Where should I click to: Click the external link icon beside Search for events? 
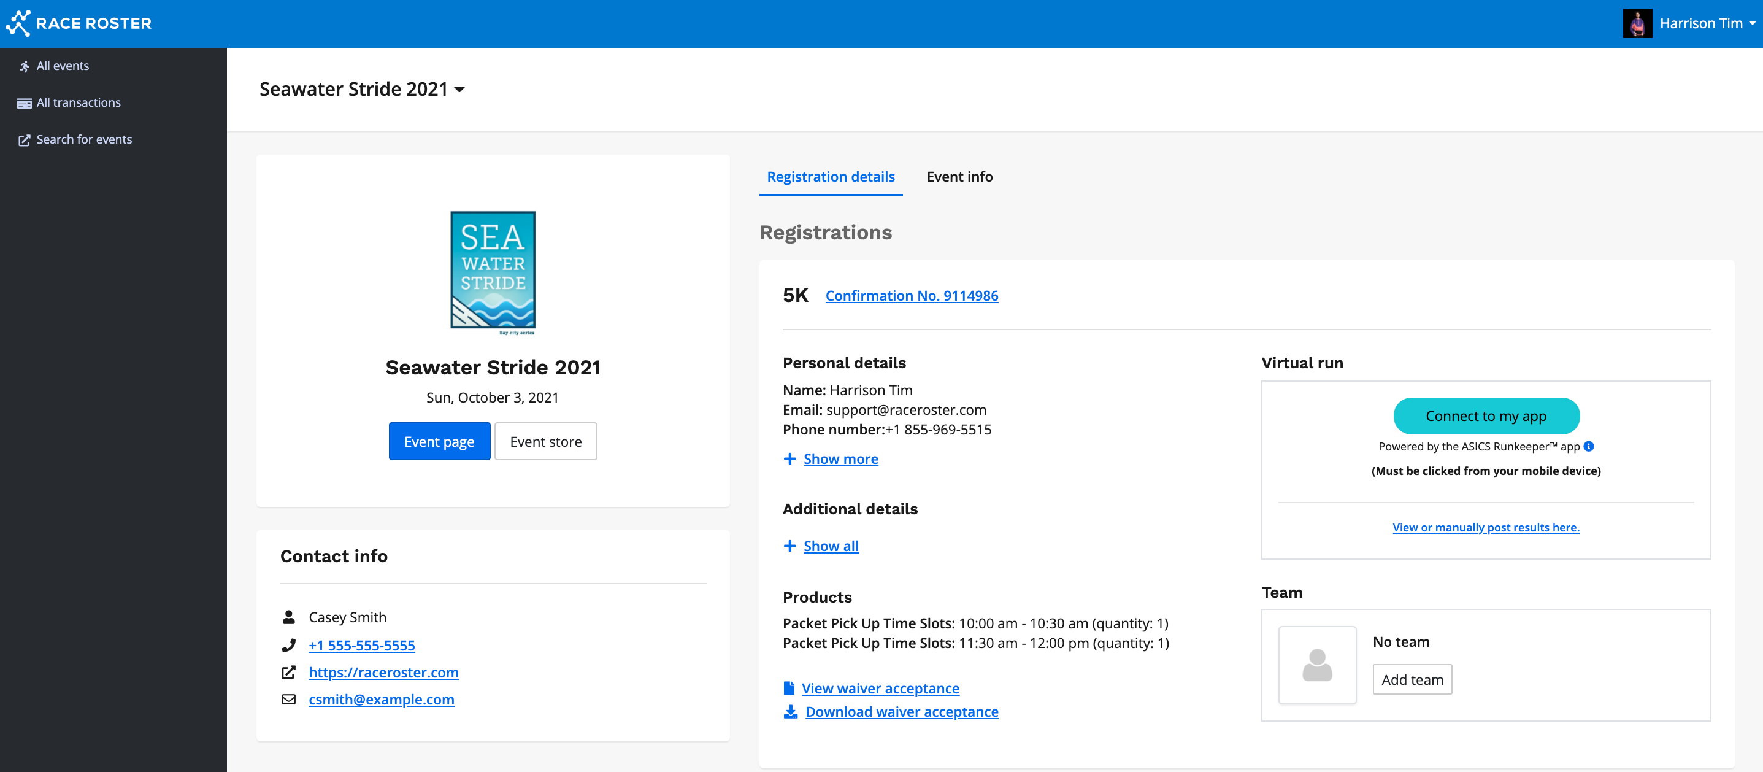click(24, 141)
